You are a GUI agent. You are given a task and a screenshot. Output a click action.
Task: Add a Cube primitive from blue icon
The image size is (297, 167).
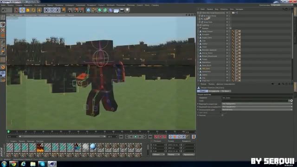tap(88, 10)
